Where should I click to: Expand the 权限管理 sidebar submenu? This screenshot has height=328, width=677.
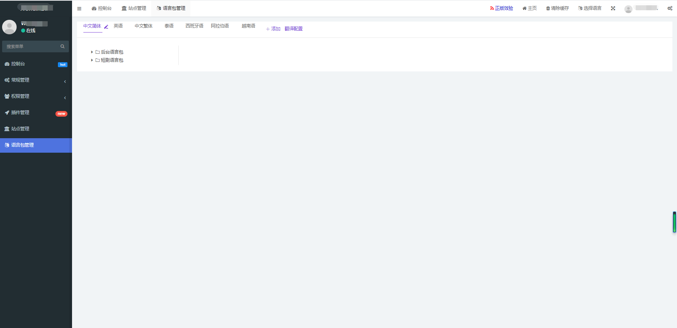pos(35,96)
